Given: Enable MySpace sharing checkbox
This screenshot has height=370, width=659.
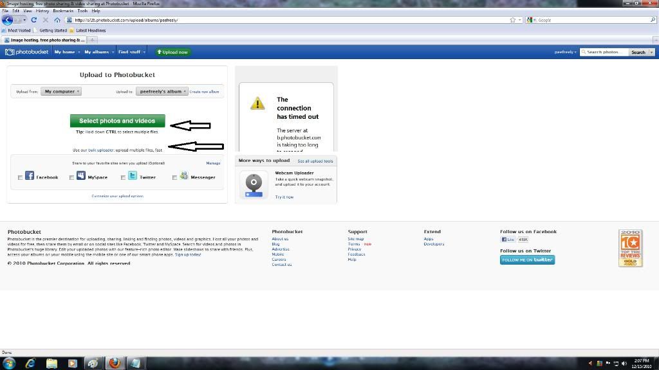Looking at the screenshot, I should [72, 177].
